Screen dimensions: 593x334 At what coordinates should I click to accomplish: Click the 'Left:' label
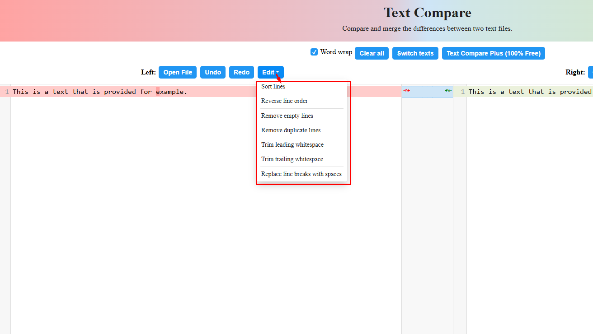(x=148, y=72)
